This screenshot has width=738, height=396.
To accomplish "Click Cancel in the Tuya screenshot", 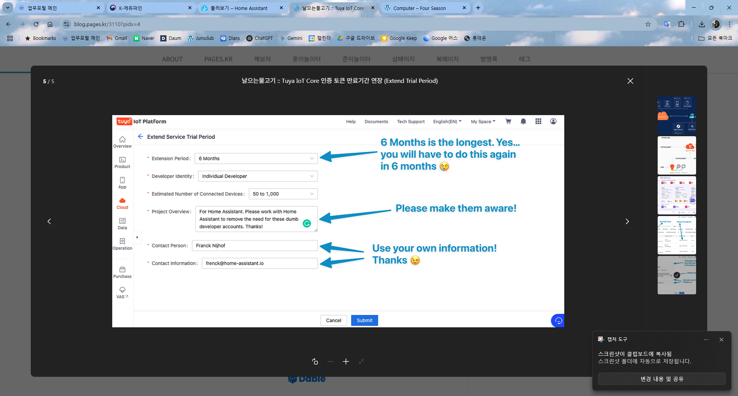I will tap(334, 320).
